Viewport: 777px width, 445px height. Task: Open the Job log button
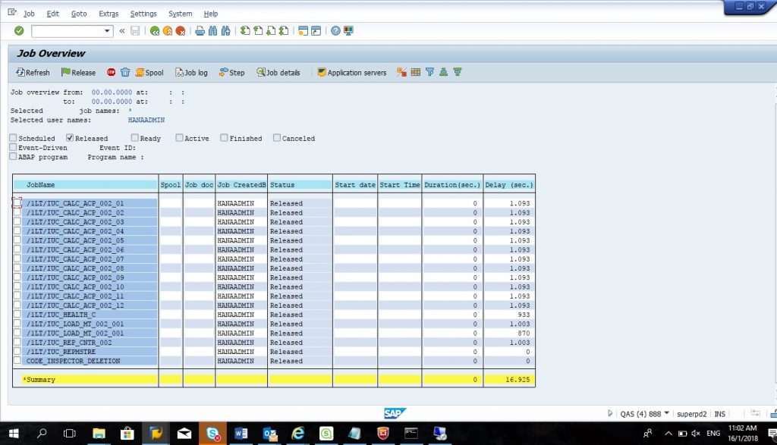pos(191,72)
